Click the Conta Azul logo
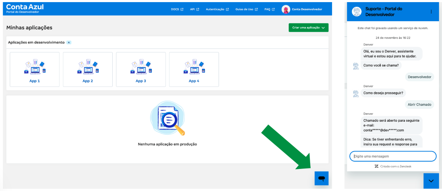Image resolution: width=442 pixels, height=191 pixels. pyautogui.click(x=25, y=8)
